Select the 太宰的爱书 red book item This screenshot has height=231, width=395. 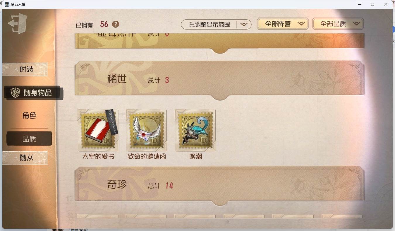pyautogui.click(x=98, y=130)
